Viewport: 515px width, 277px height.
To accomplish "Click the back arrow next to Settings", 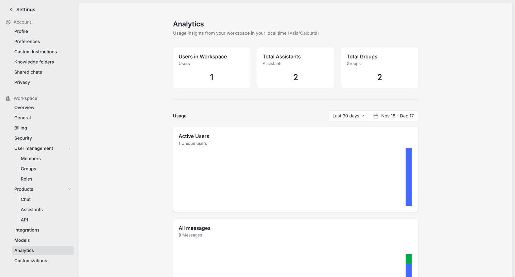I will click(11, 10).
